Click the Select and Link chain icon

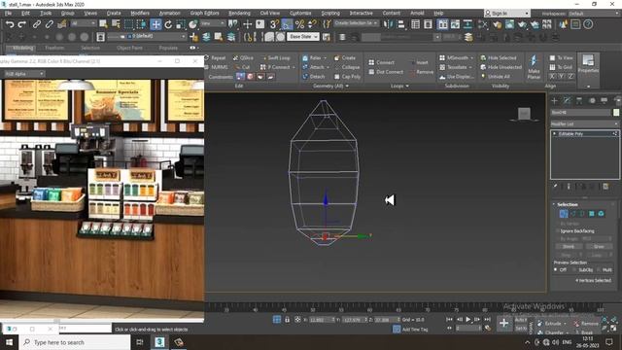tap(37, 24)
